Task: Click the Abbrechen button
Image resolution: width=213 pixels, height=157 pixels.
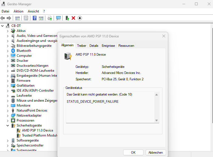Action: (x=156, y=152)
